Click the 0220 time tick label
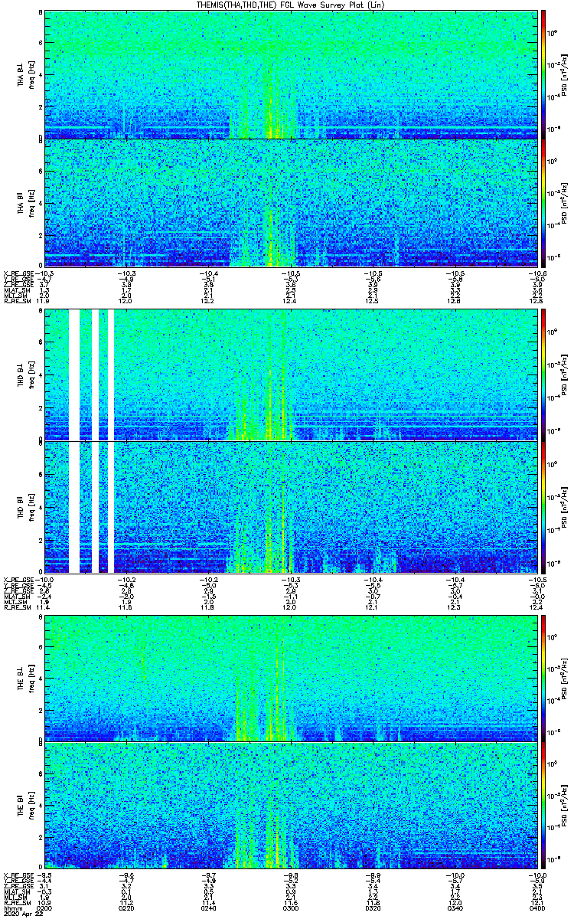574x919 pixels. 126,908
